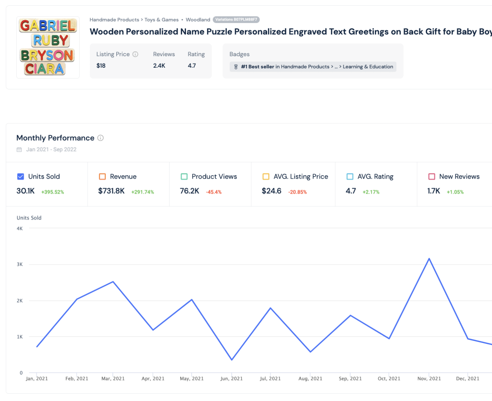Click the Woodland brand link
This screenshot has height=401, width=492.
tap(198, 19)
